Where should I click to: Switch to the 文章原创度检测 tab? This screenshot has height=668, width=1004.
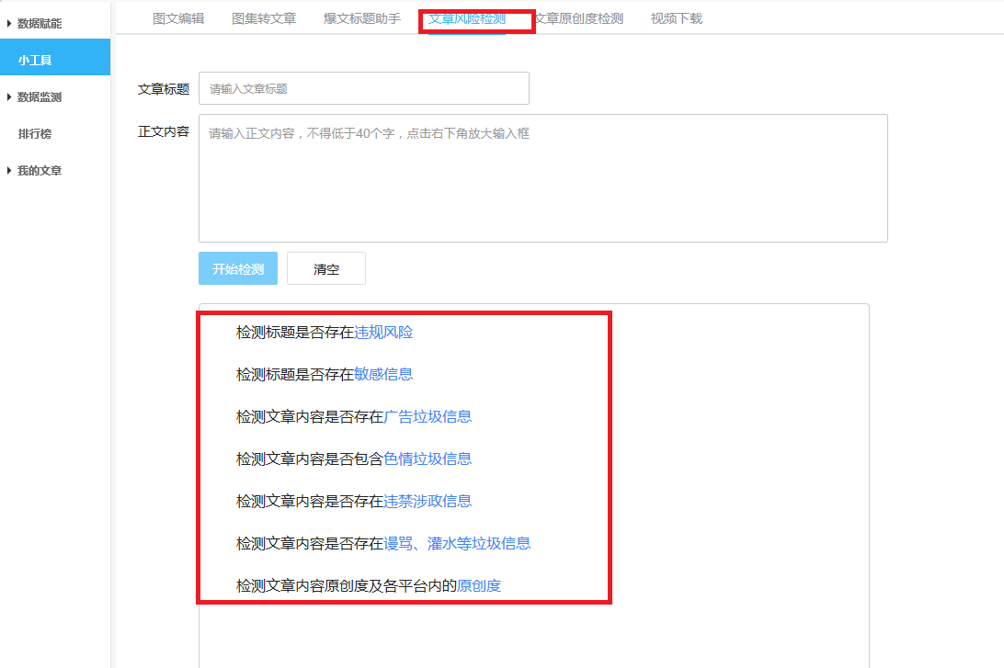(580, 17)
